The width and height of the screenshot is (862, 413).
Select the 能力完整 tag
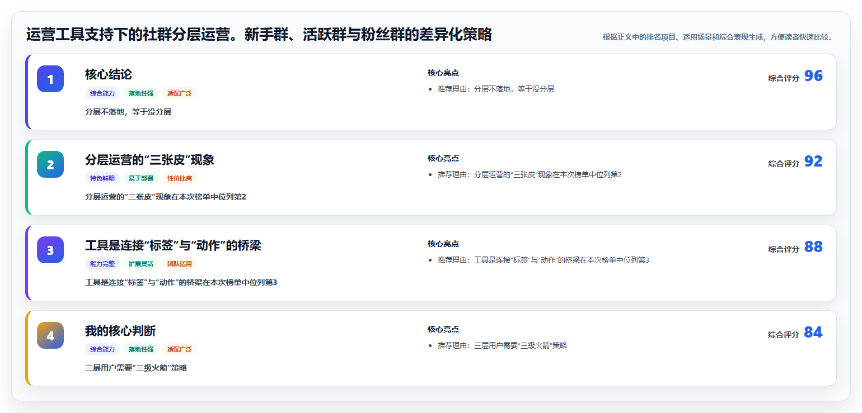click(102, 264)
